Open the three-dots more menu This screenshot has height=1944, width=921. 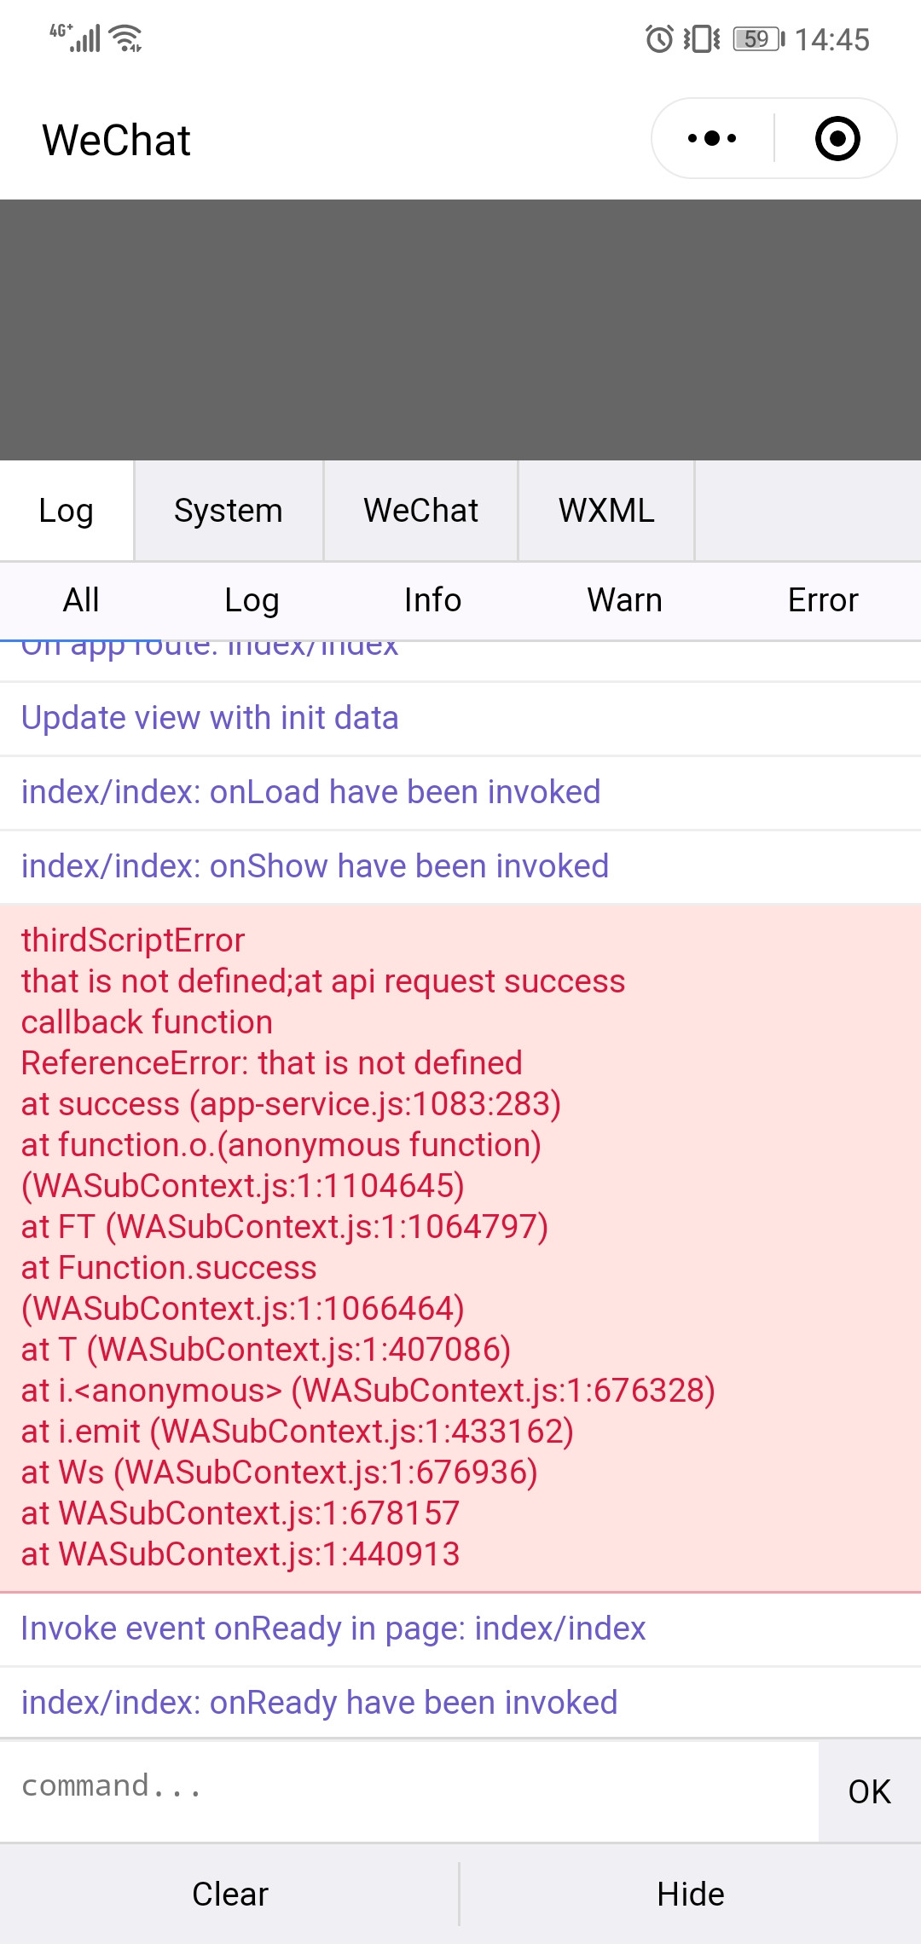click(x=712, y=138)
